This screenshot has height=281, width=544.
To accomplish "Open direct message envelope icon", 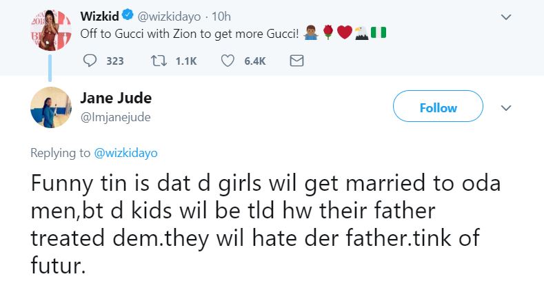I will point(296,61).
